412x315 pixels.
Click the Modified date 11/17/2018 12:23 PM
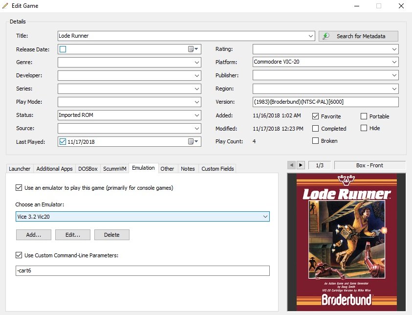[278, 129]
